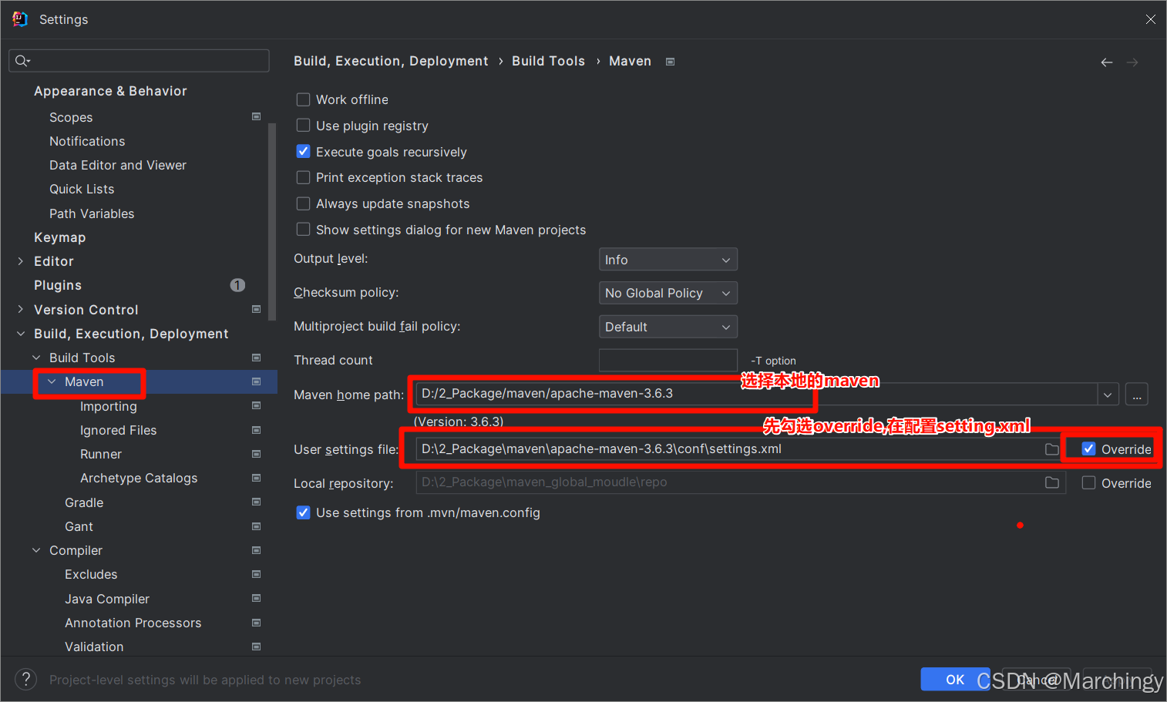Image resolution: width=1167 pixels, height=702 pixels.
Task: Browse for the user settings file with the folder icon
Action: (x=1051, y=449)
